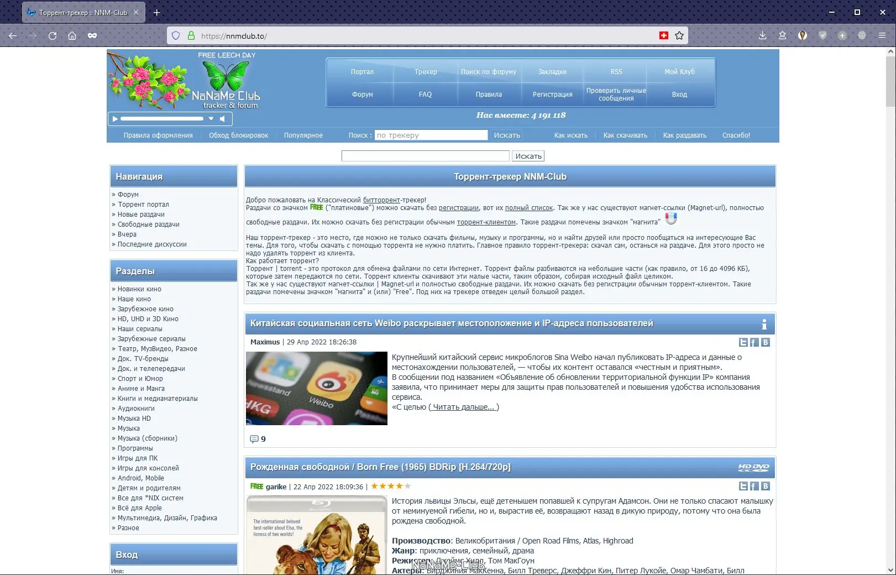Go to Форум in top menu

[362, 95]
